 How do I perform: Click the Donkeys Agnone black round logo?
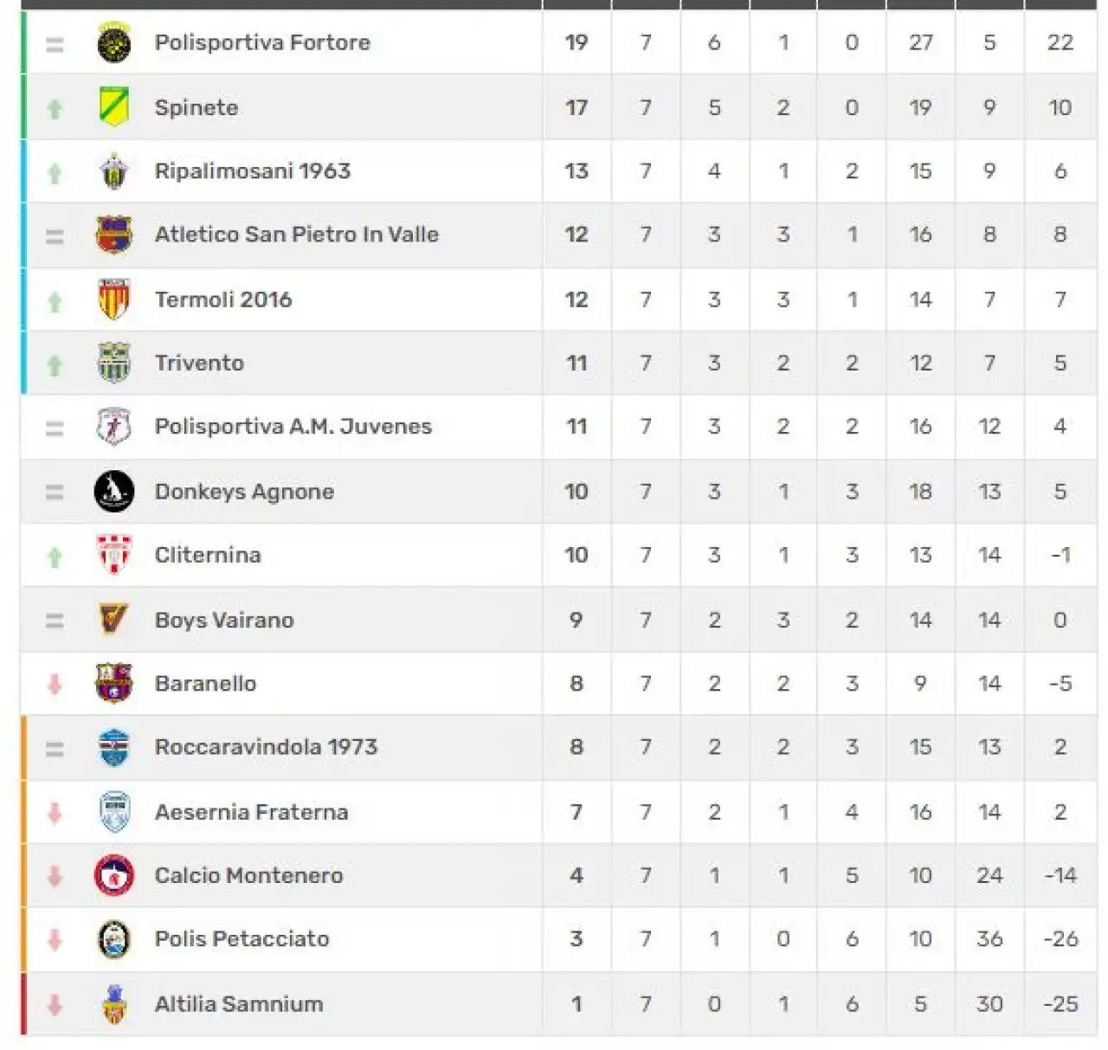tap(113, 491)
